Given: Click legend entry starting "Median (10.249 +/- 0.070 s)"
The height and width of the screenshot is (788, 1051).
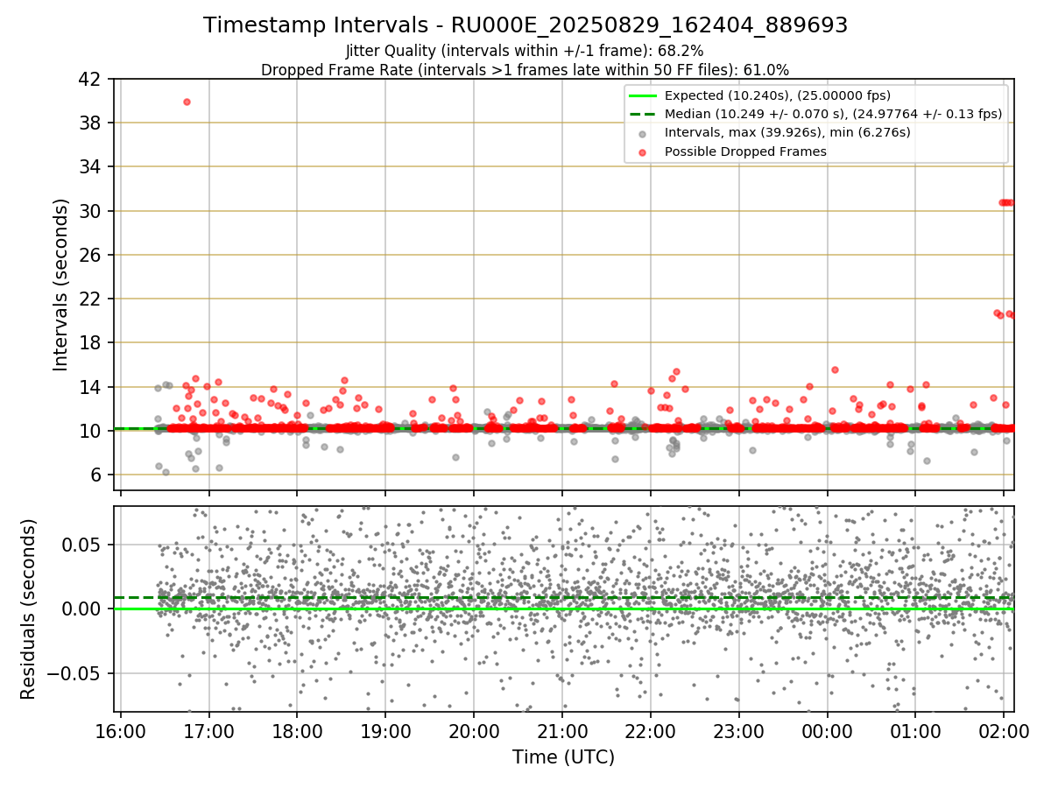Looking at the screenshot, I should pyautogui.click(x=834, y=114).
